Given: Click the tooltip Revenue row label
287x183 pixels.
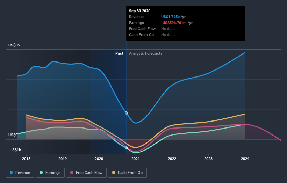Looking at the screenshot, I should pos(136,17).
